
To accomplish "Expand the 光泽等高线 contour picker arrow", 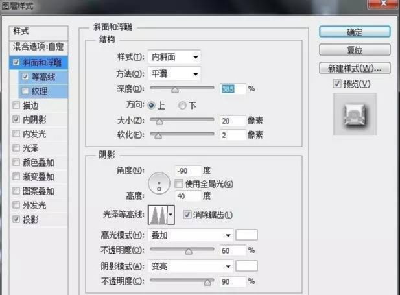I will point(171,215).
